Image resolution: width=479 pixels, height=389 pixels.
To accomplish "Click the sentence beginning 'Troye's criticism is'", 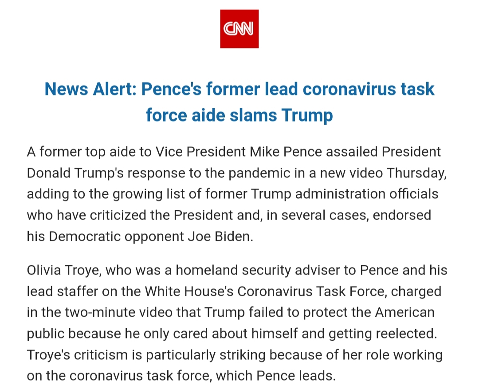I will [235, 365].
